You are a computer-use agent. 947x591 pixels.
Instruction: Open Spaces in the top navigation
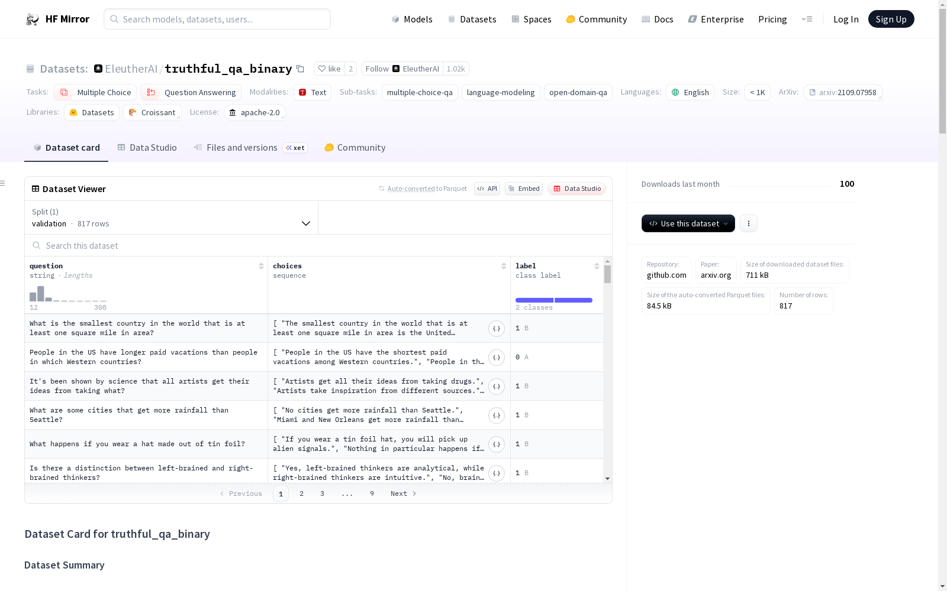click(532, 20)
